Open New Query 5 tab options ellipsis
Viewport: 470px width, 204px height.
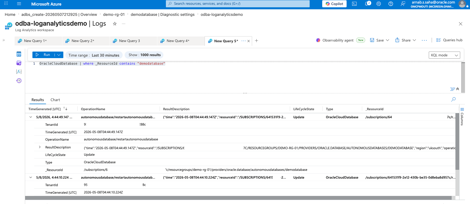pyautogui.click(x=243, y=41)
